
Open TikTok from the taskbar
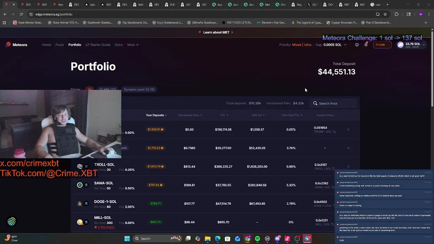click(287, 239)
